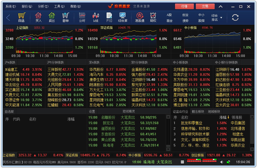Click the speaker volume icon
The height and width of the screenshot is (168, 257).
click(x=221, y=162)
